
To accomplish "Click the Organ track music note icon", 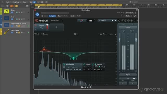I will click(x=7, y=11).
